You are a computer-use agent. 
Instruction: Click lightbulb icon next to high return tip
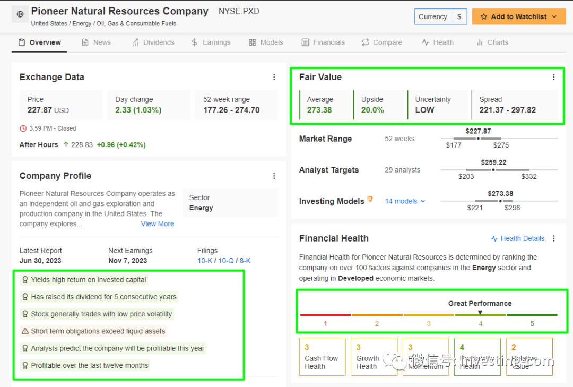click(x=25, y=280)
